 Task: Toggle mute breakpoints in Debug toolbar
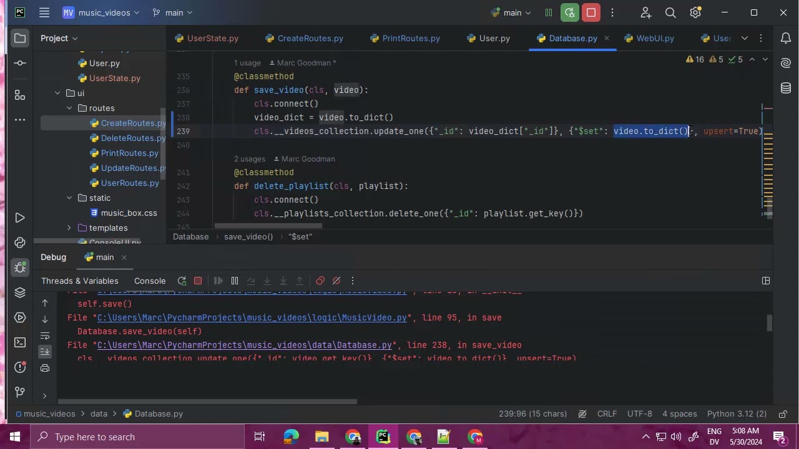[x=336, y=281]
